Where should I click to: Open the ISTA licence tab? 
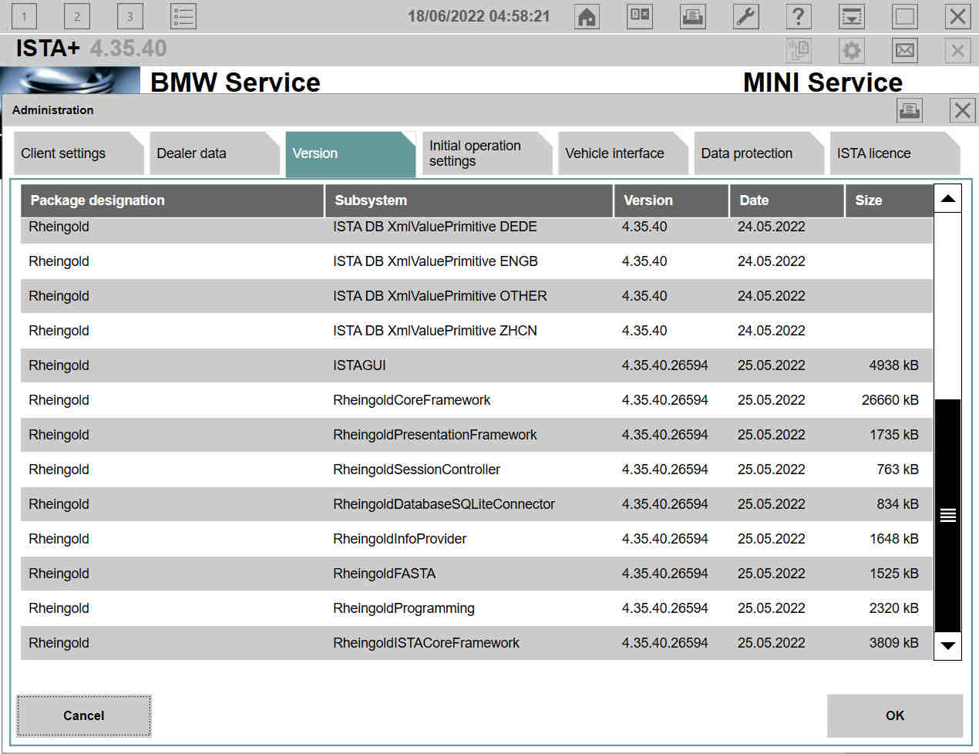(894, 153)
